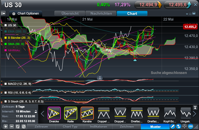Click the medium panel layout icon

[x=190, y=14]
